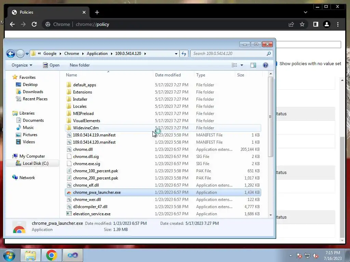
Task: Reload the chrome://policy page
Action: point(34,24)
